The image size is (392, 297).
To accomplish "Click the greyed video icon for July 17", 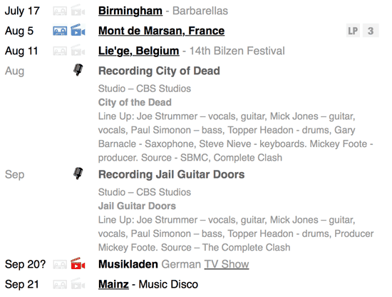I will (x=78, y=10).
